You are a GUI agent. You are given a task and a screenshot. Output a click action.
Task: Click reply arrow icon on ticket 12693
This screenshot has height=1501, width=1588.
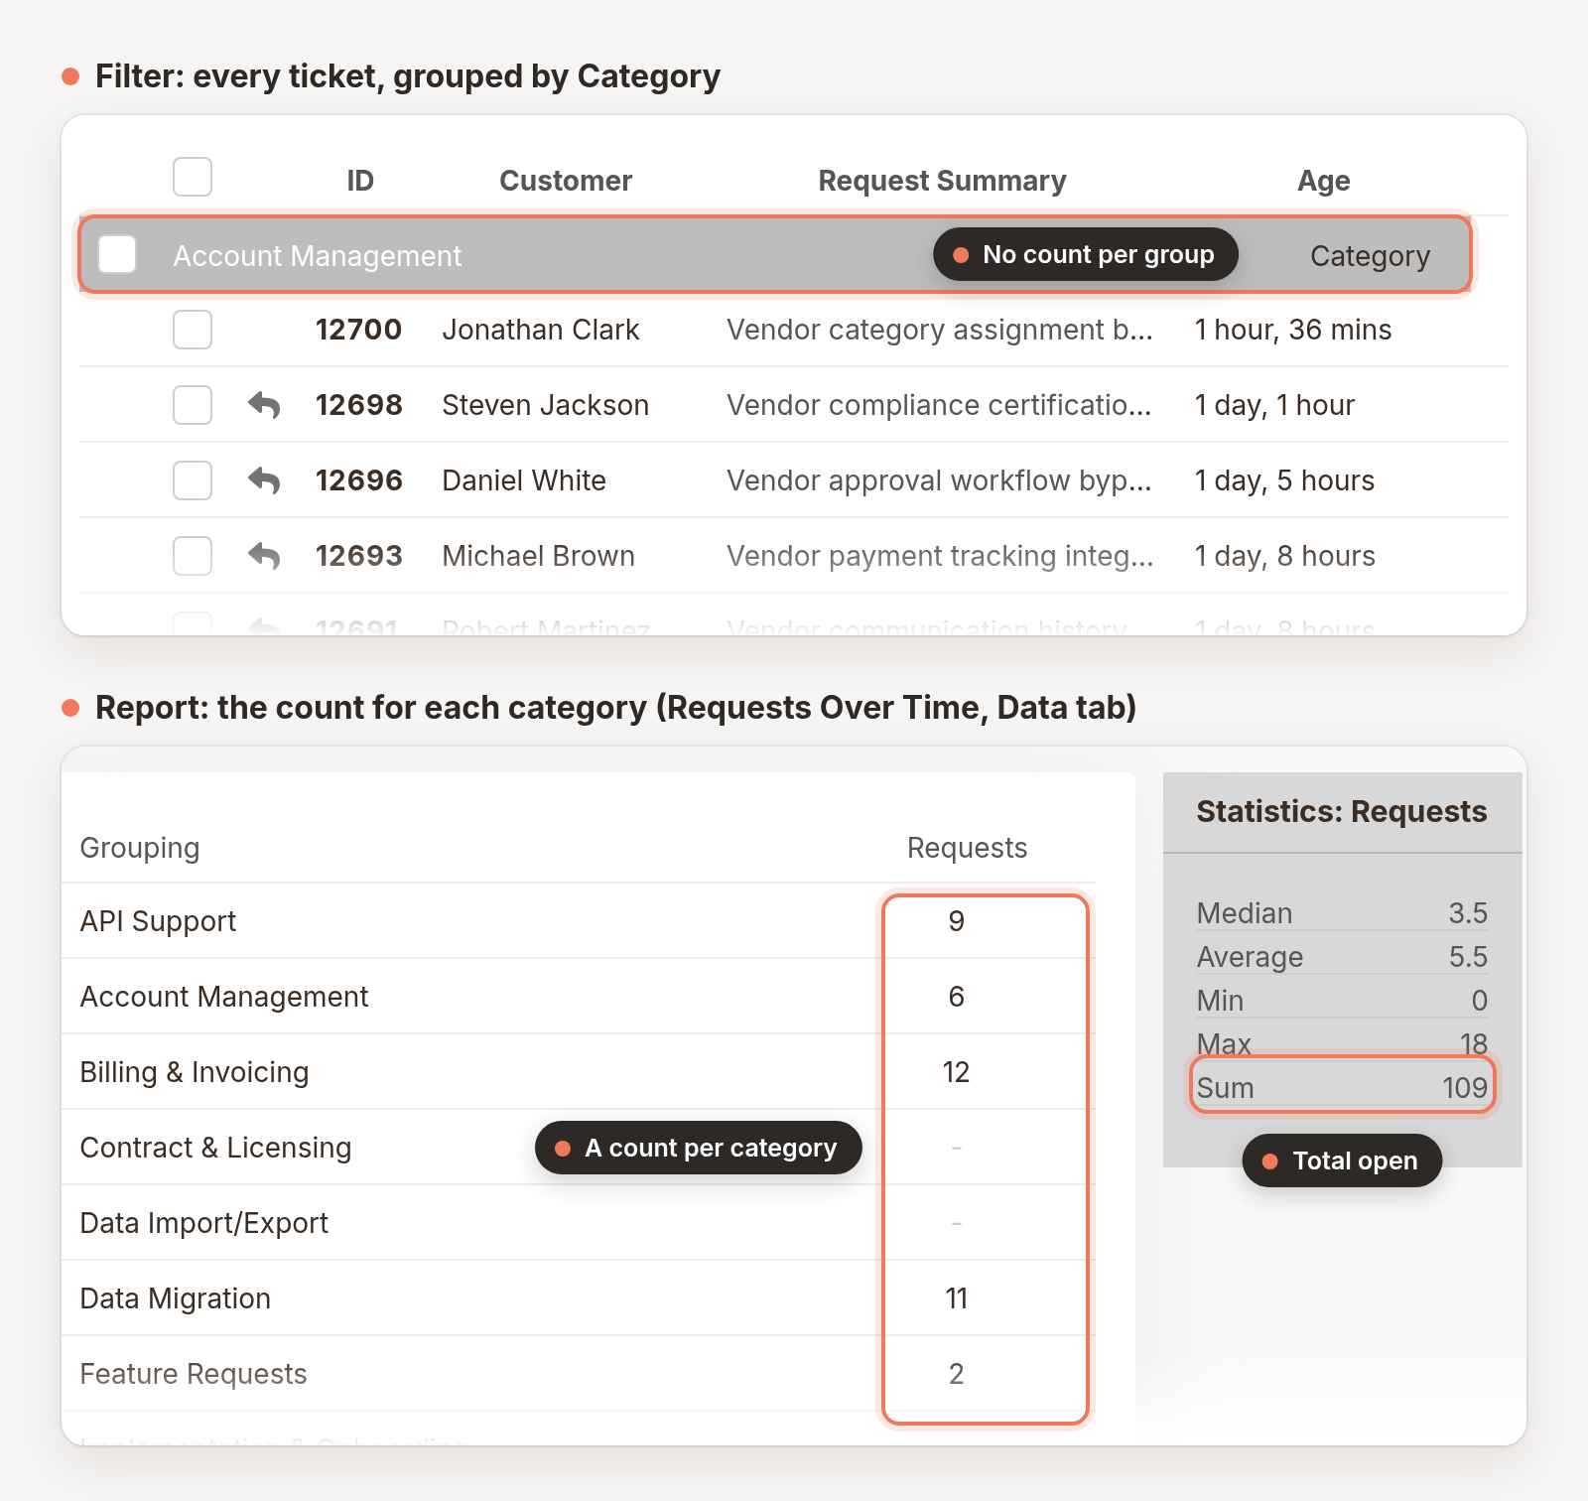tap(264, 556)
